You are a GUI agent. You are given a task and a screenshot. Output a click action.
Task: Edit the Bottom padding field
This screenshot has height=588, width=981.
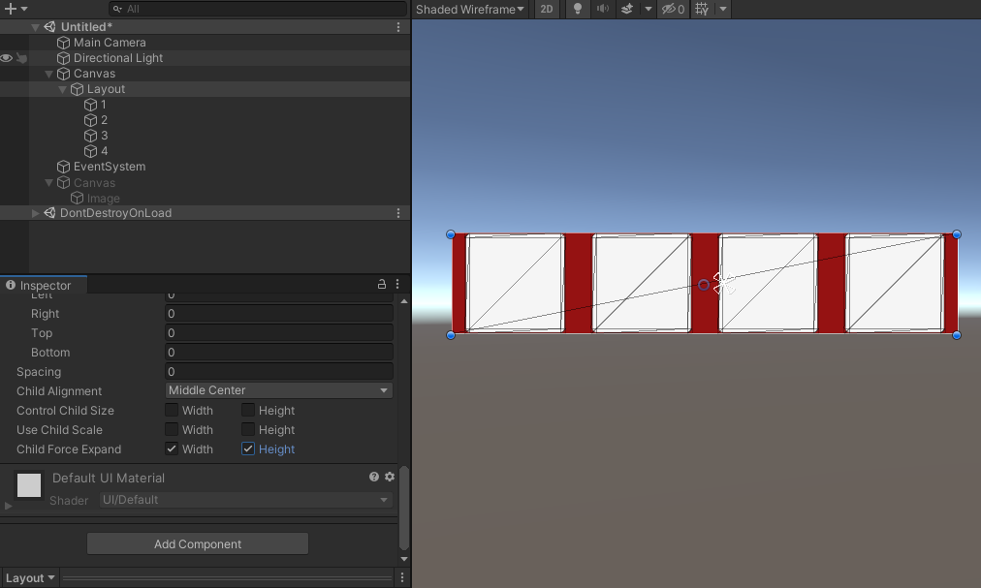tap(279, 353)
